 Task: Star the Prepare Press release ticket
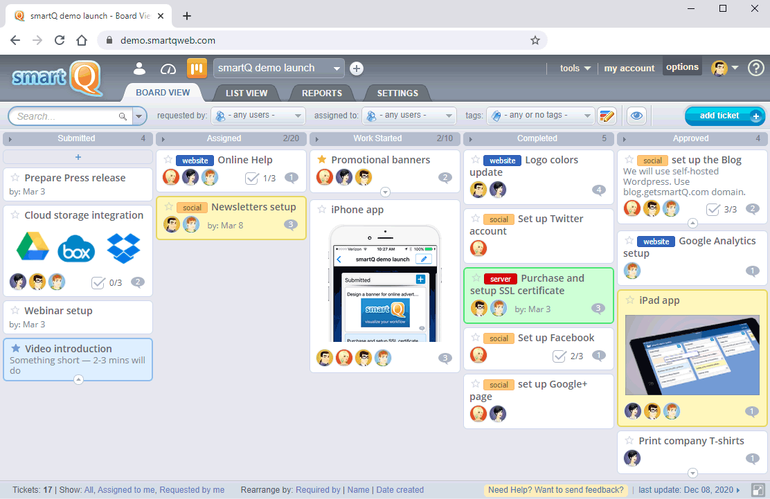coord(15,178)
